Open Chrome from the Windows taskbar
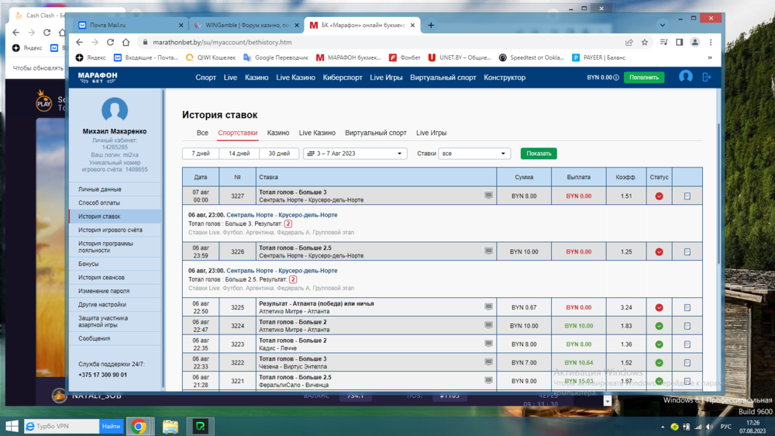This screenshot has height=436, width=775. 139,426
